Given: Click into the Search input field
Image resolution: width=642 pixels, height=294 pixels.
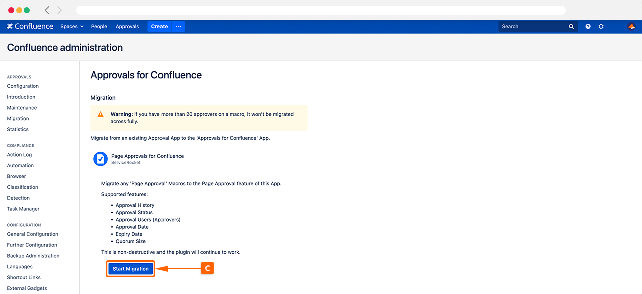Looking at the screenshot, I should click(527, 26).
